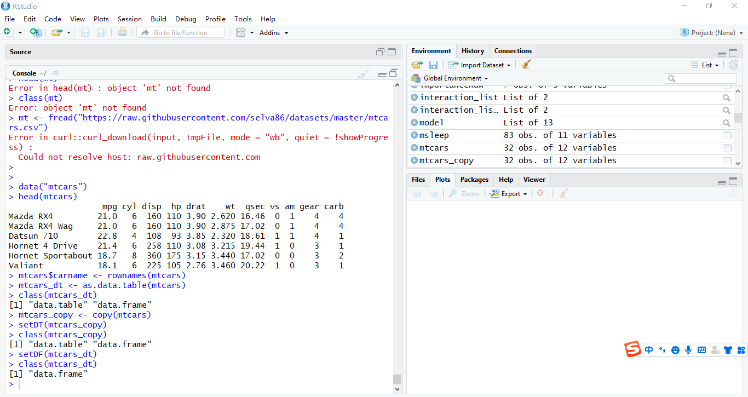The width and height of the screenshot is (748, 397).
Task: Open the Export plot dropdown
Action: coord(508,193)
